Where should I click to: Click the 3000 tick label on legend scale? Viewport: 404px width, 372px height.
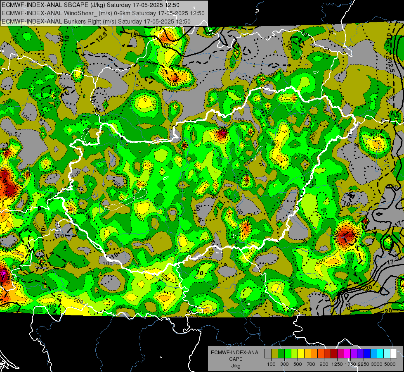pyautogui.click(x=377, y=364)
